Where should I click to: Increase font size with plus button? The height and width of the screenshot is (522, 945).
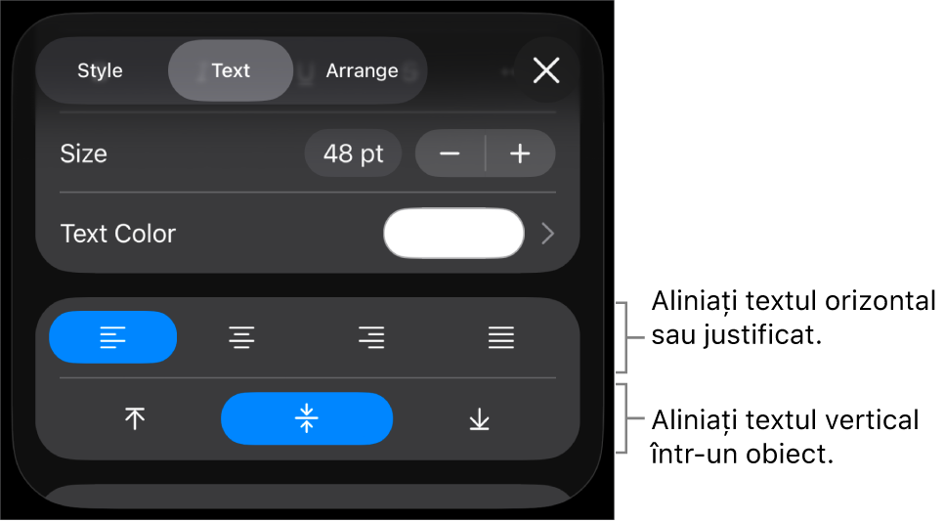click(520, 153)
